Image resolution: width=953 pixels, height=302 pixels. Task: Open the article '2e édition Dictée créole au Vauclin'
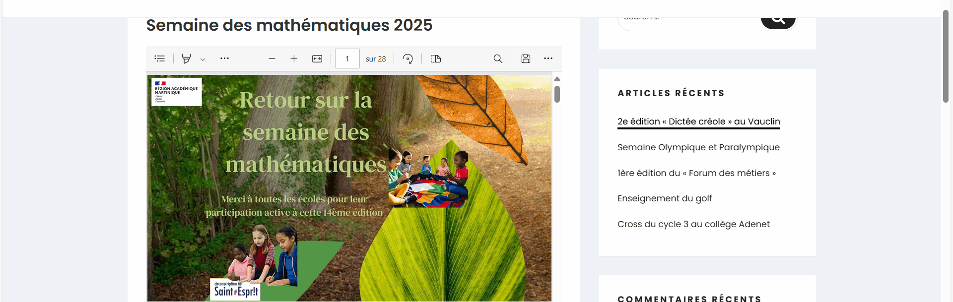pos(699,121)
